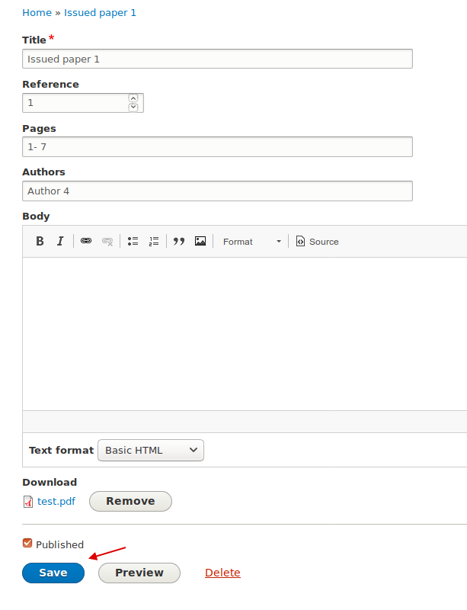Insert a link using the link icon
467x610 pixels.
coord(86,241)
